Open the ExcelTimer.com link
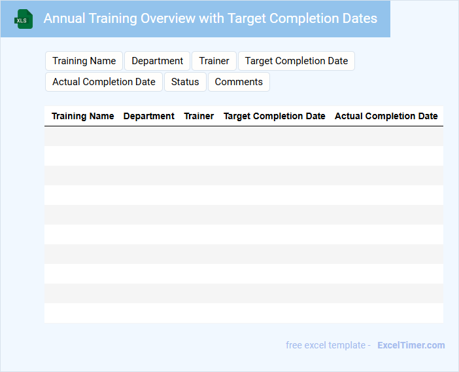 pos(411,345)
